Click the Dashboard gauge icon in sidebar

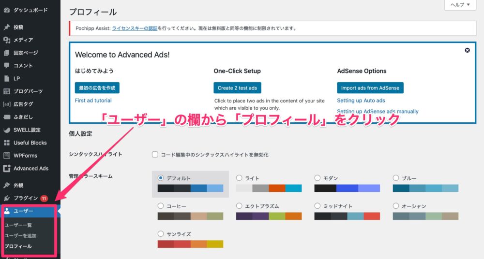tap(6, 10)
